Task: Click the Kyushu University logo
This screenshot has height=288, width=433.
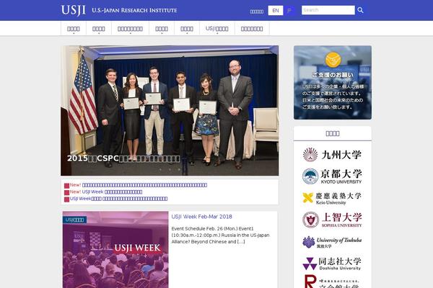Action: (x=332, y=155)
